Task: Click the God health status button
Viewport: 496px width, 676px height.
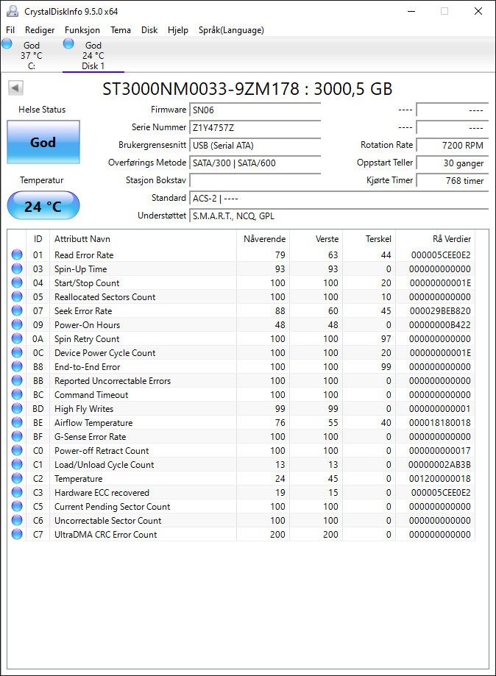Action: click(x=43, y=142)
